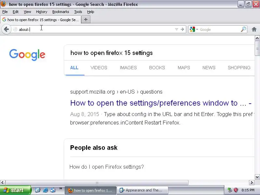
Task: Click the safely remove hardware tray icon
Action: [230, 190]
